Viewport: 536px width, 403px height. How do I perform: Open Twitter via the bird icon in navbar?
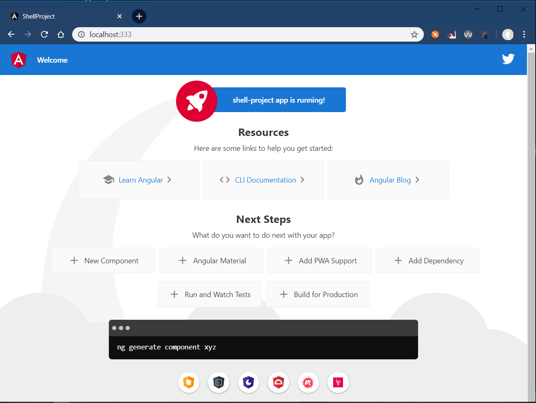[x=508, y=59]
